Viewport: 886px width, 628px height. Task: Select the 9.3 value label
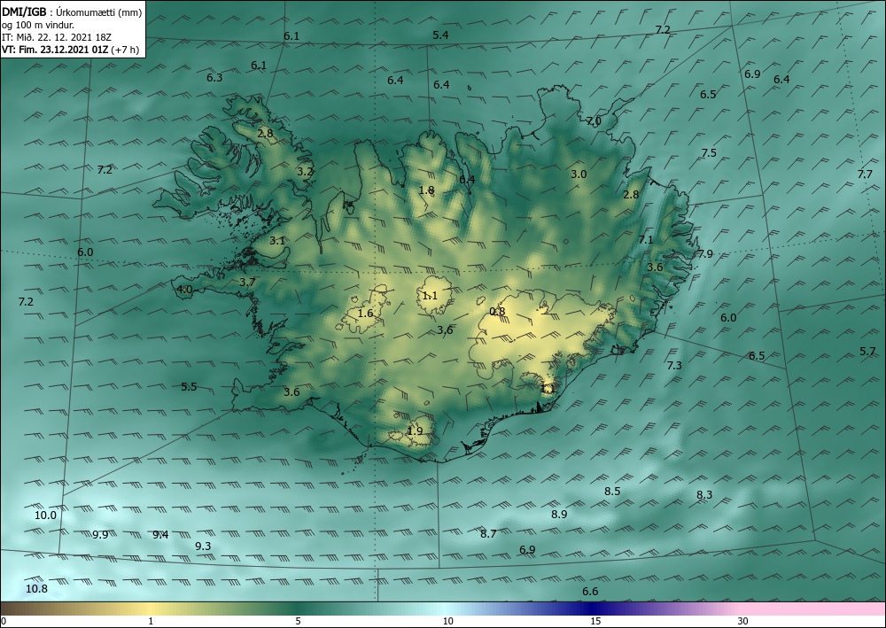tap(203, 547)
